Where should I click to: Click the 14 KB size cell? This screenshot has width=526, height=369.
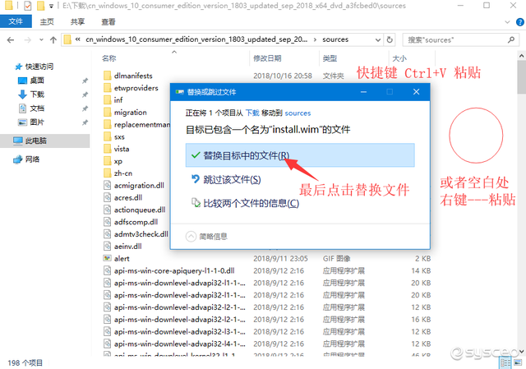421,270
